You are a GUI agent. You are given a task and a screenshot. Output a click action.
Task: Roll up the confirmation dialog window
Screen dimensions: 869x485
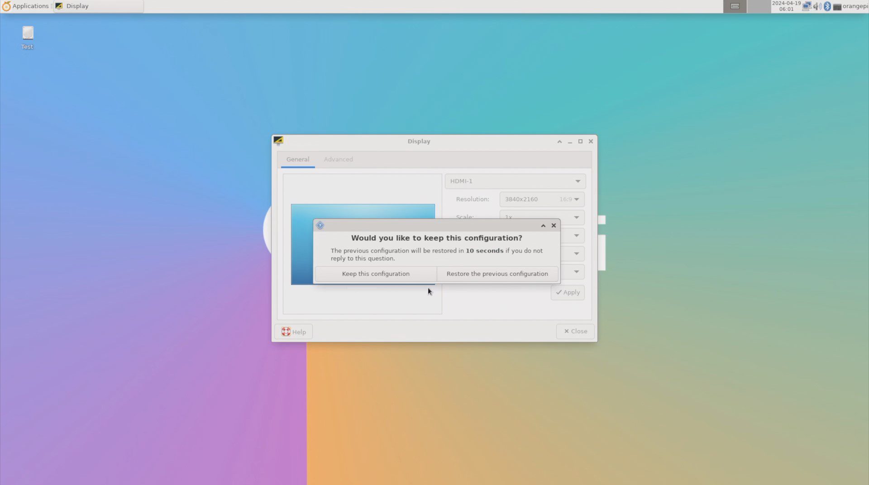click(543, 225)
